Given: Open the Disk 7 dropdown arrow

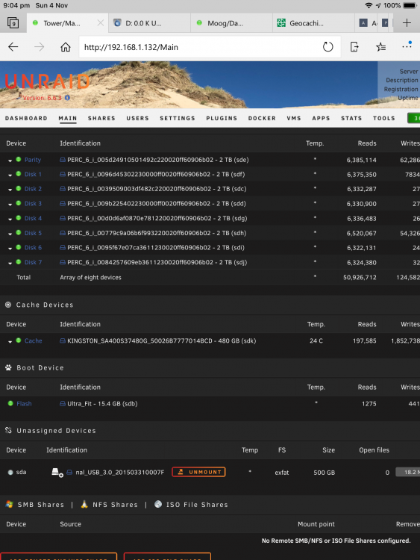Looking at the screenshot, I should coord(10,264).
